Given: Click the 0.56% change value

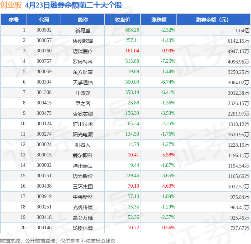Looking at the screenshot, I should (169, 228).
